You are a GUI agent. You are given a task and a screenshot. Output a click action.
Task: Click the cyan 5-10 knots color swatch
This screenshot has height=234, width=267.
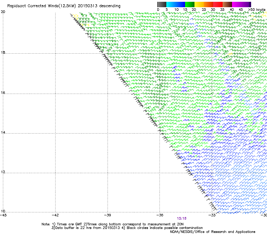171,4
